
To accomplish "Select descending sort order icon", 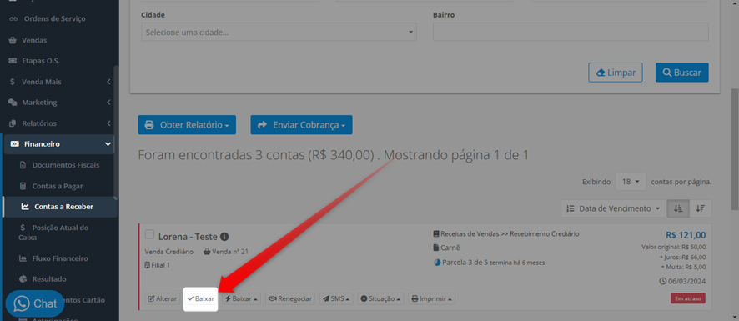I will [x=701, y=208].
